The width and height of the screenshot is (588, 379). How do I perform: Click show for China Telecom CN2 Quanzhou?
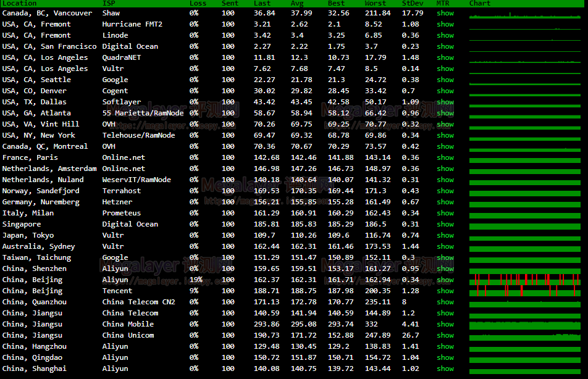[445, 302]
